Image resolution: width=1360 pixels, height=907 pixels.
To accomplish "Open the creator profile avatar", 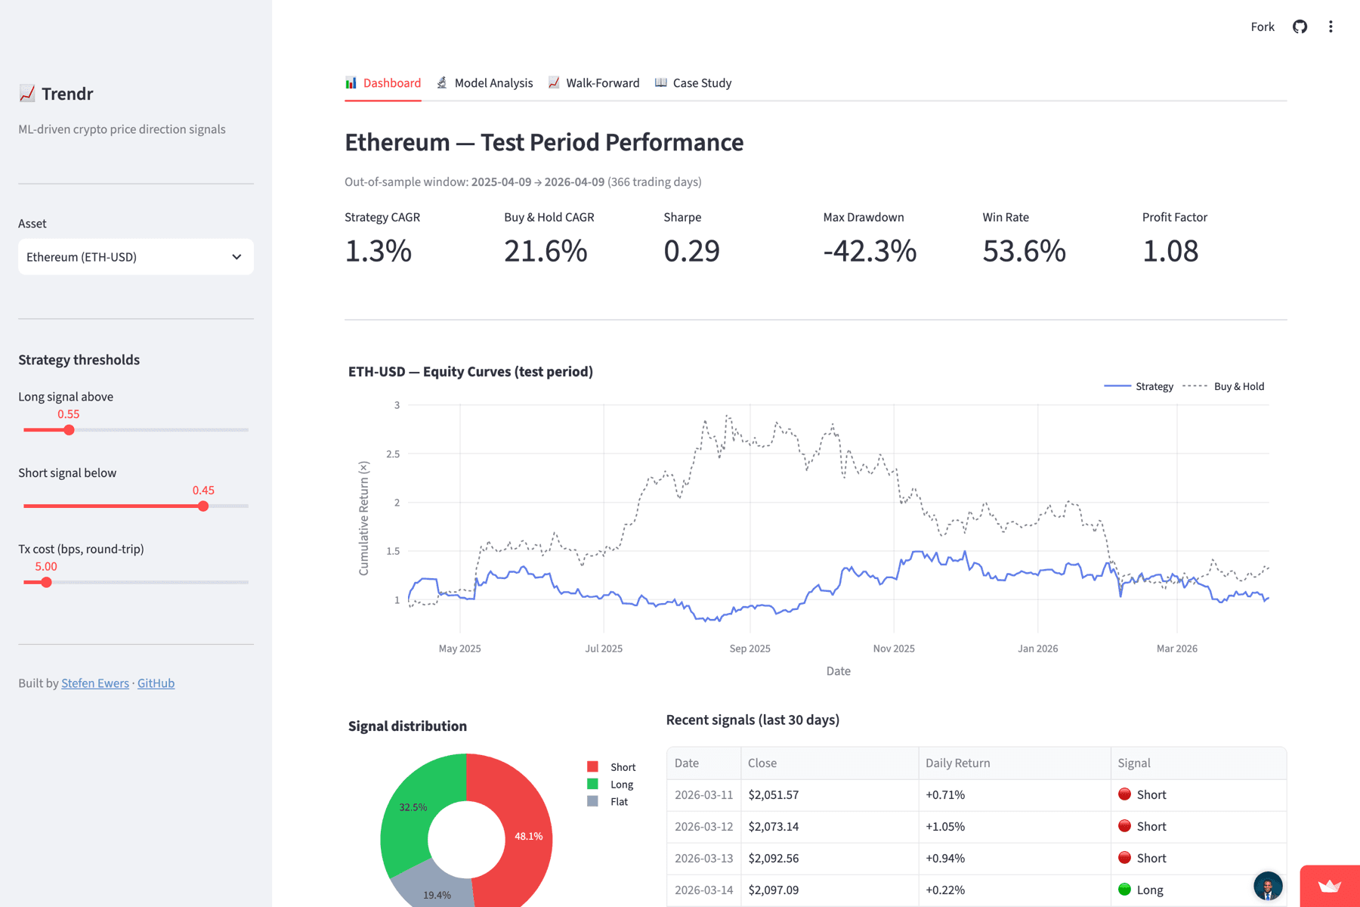I will 1268,886.
